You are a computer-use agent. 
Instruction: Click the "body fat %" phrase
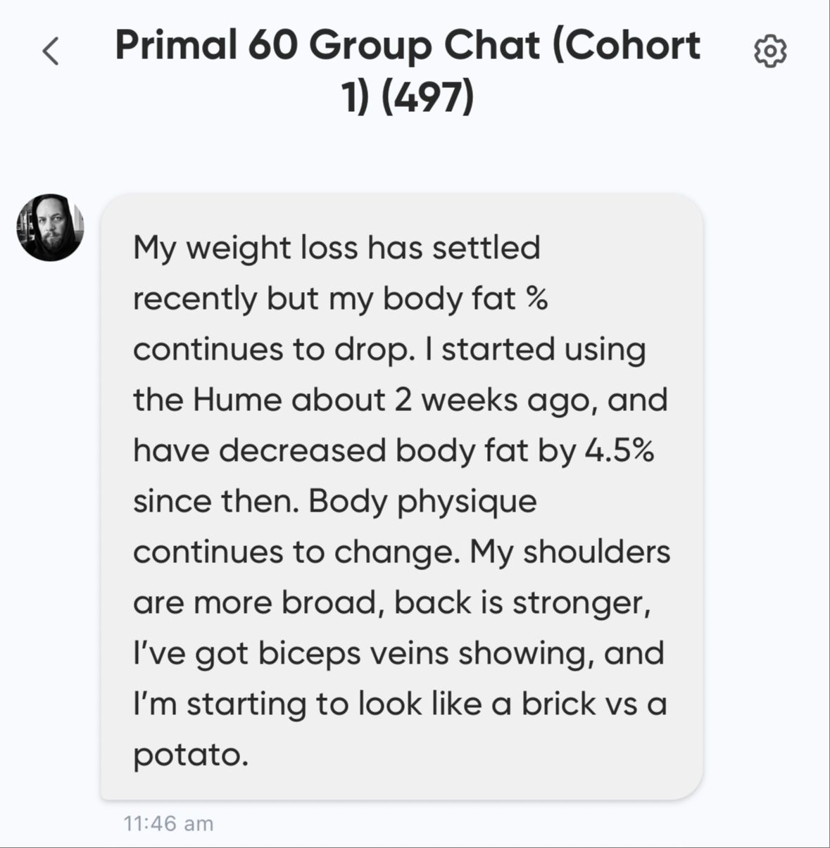click(x=465, y=298)
